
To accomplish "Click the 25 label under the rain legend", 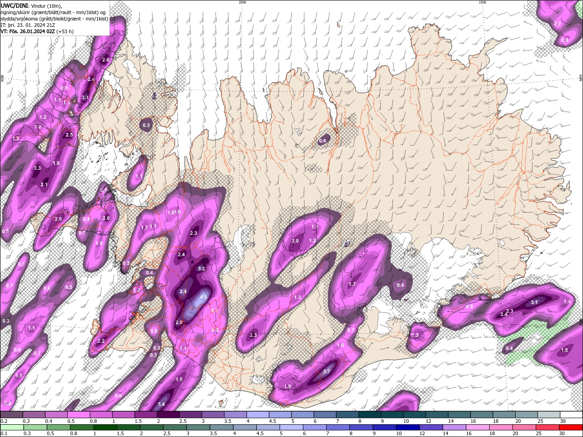I will tap(538, 434).
